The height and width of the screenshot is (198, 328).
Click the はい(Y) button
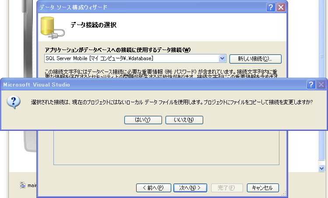click(143, 120)
